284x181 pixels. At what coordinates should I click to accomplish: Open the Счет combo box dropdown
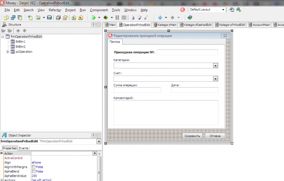(x=215, y=79)
